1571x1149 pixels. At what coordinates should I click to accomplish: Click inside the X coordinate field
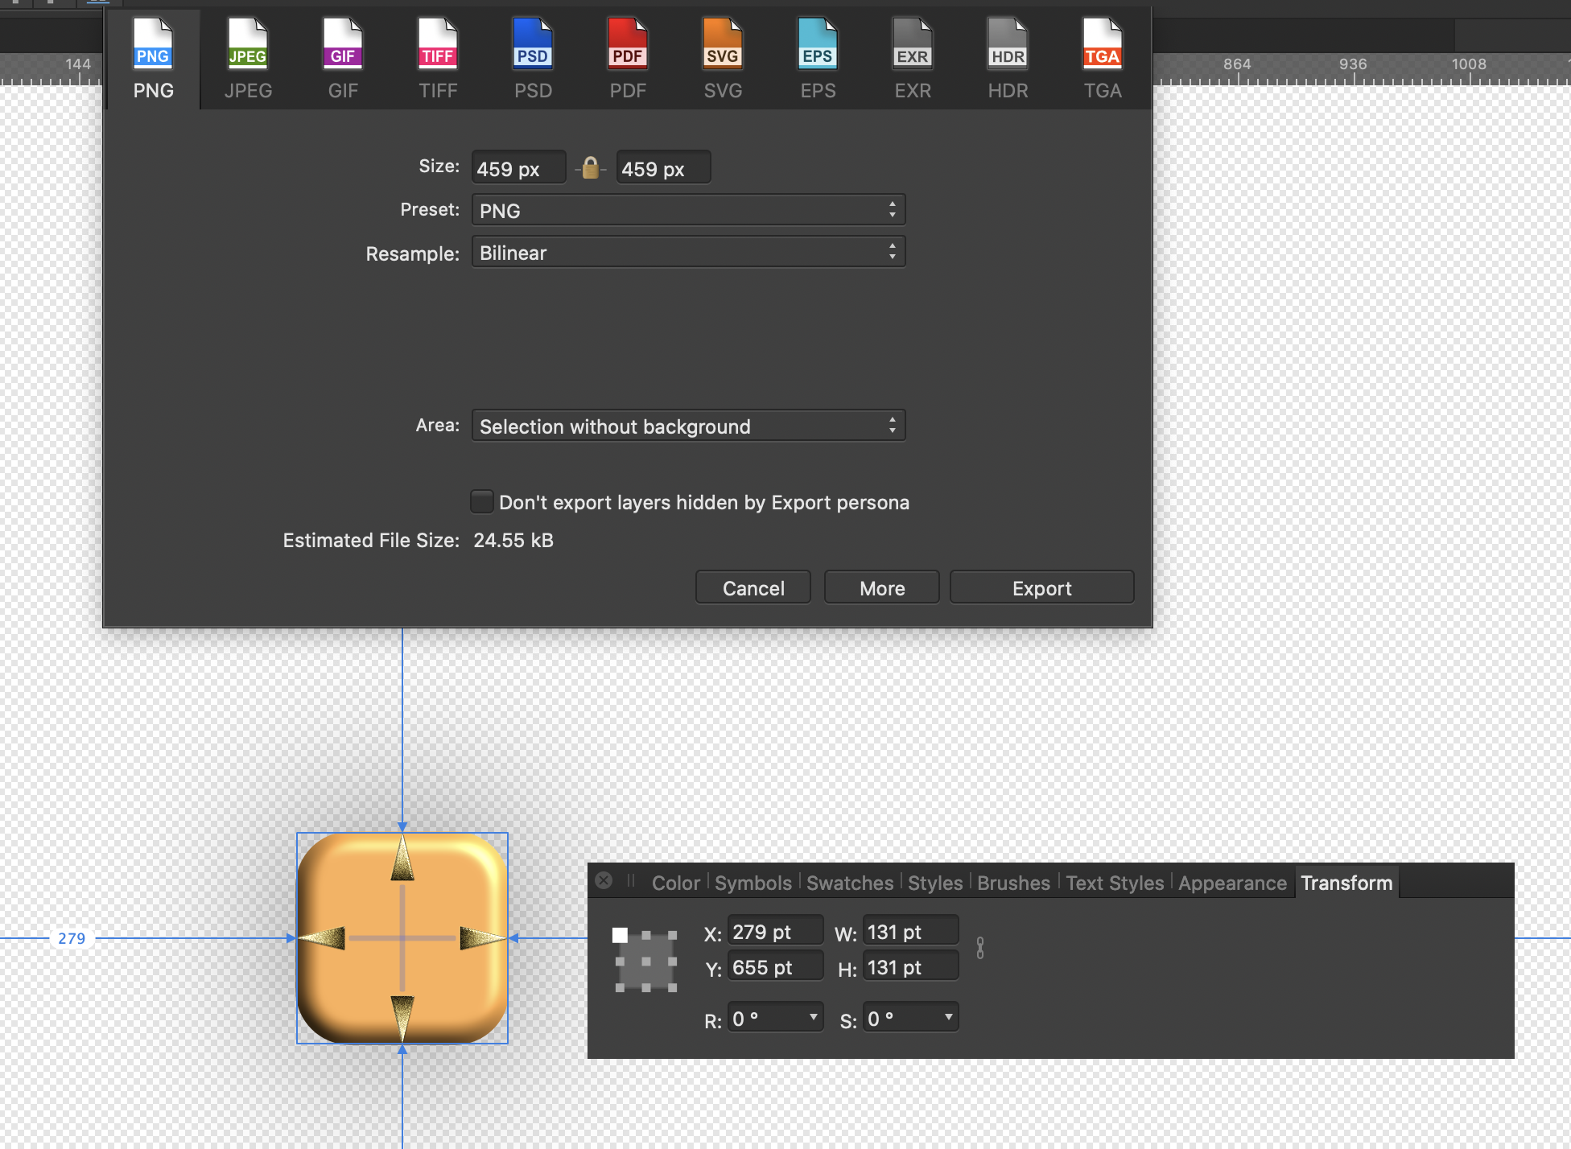[x=774, y=931]
